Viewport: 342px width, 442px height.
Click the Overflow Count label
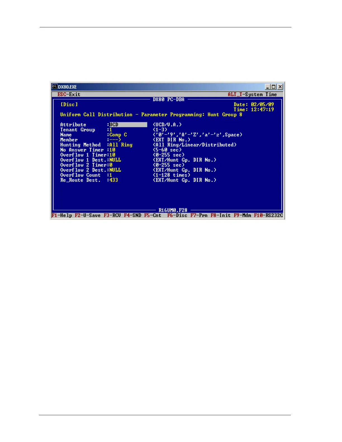pyautogui.click(x=80, y=175)
